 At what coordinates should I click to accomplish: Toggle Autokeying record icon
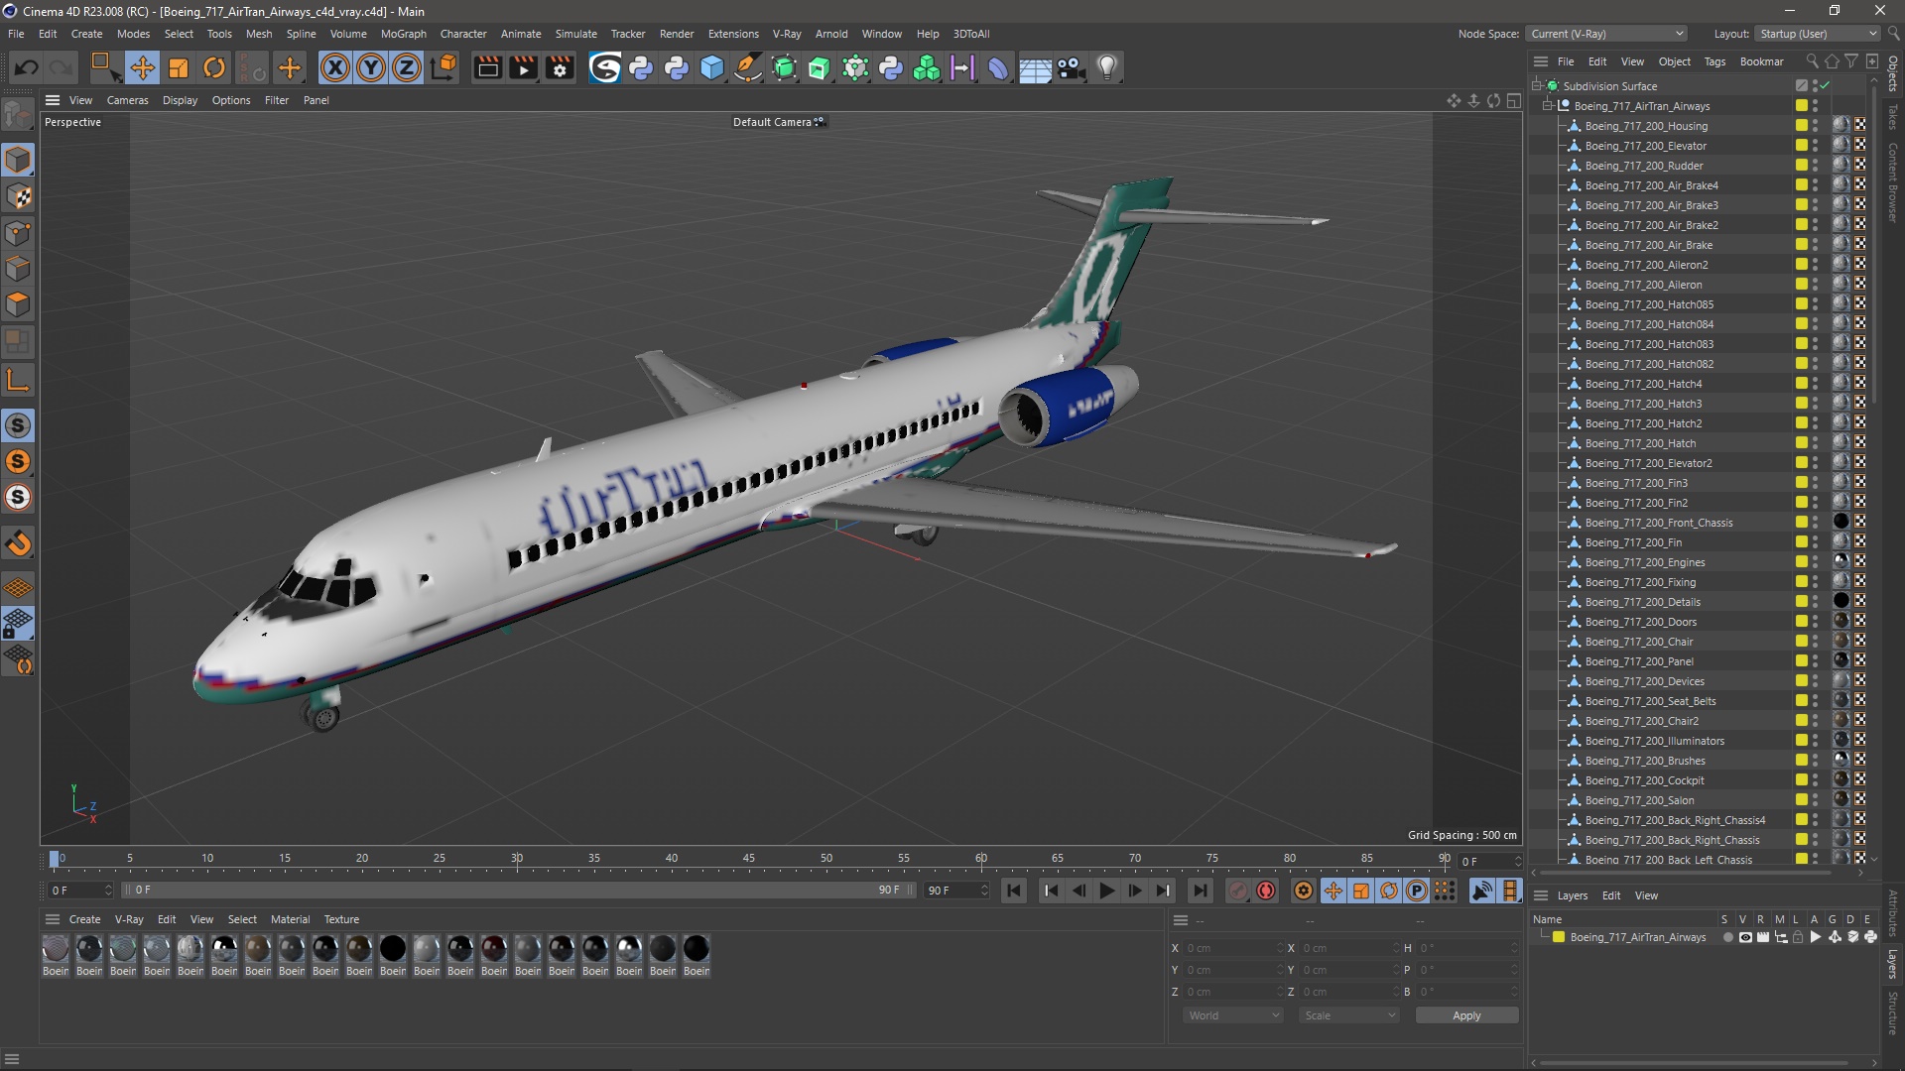point(1266,891)
